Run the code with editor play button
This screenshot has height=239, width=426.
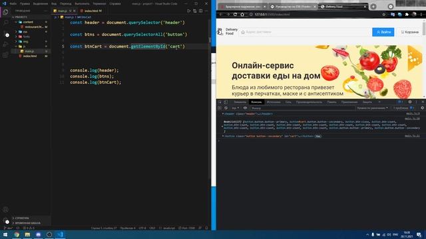[189, 11]
